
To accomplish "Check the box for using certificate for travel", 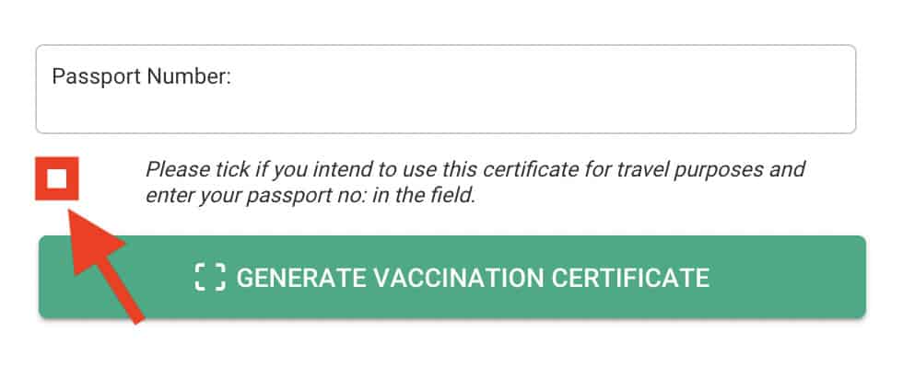I will click(56, 178).
